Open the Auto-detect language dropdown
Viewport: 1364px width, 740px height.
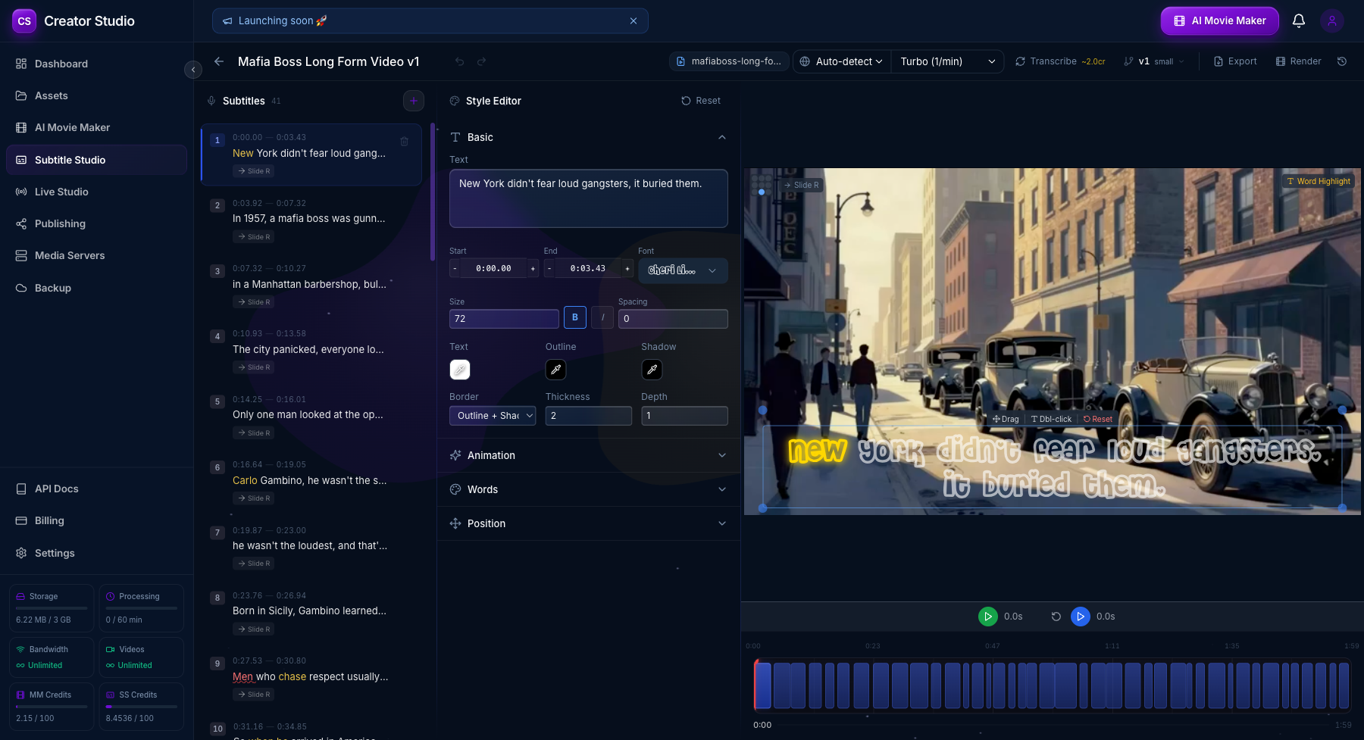[x=841, y=61]
